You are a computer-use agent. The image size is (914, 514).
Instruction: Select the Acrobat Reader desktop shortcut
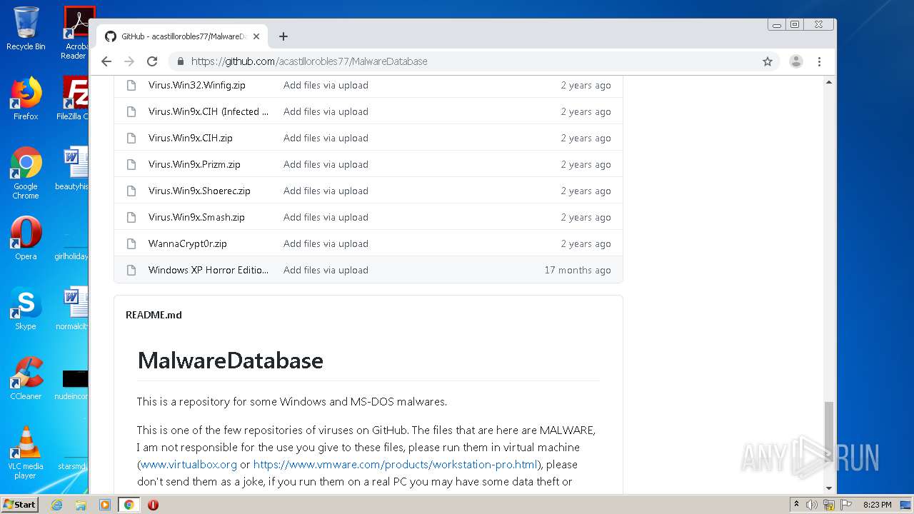tap(76, 33)
